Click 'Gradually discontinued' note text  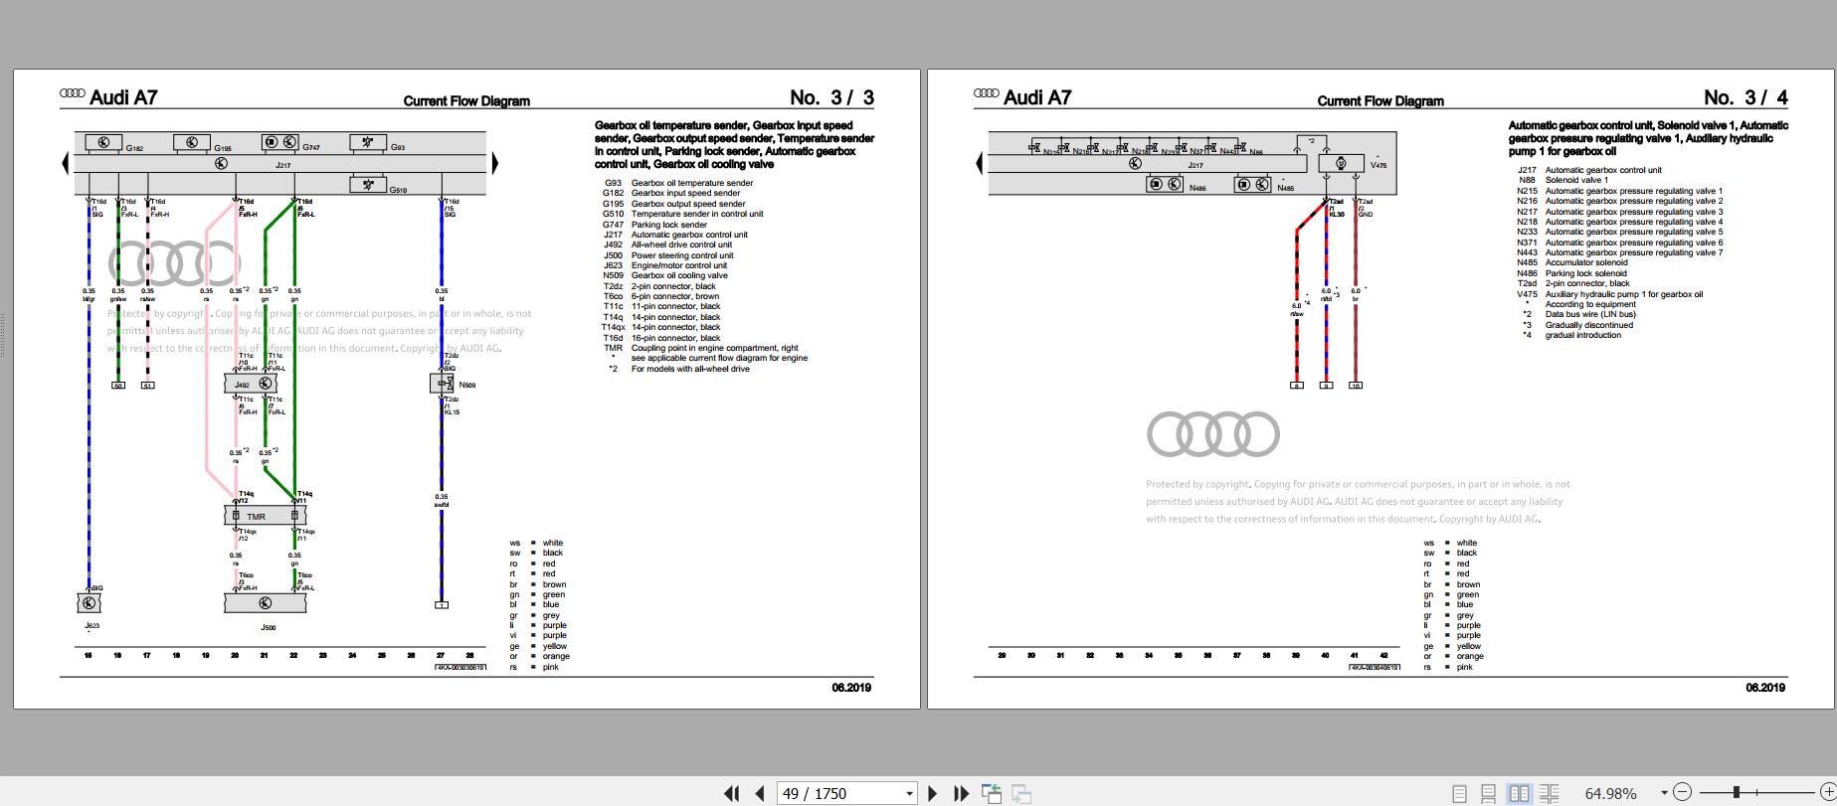1589,325
